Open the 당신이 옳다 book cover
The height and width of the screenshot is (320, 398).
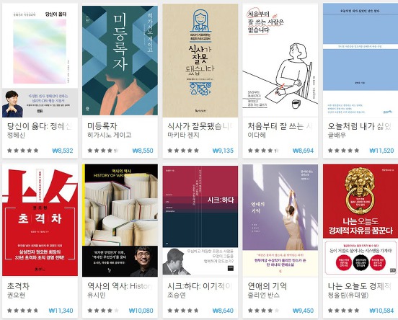[x=40, y=61]
